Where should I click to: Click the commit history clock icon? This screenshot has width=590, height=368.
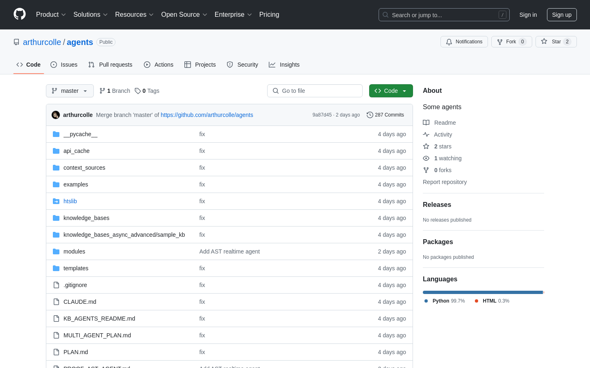[x=370, y=115]
